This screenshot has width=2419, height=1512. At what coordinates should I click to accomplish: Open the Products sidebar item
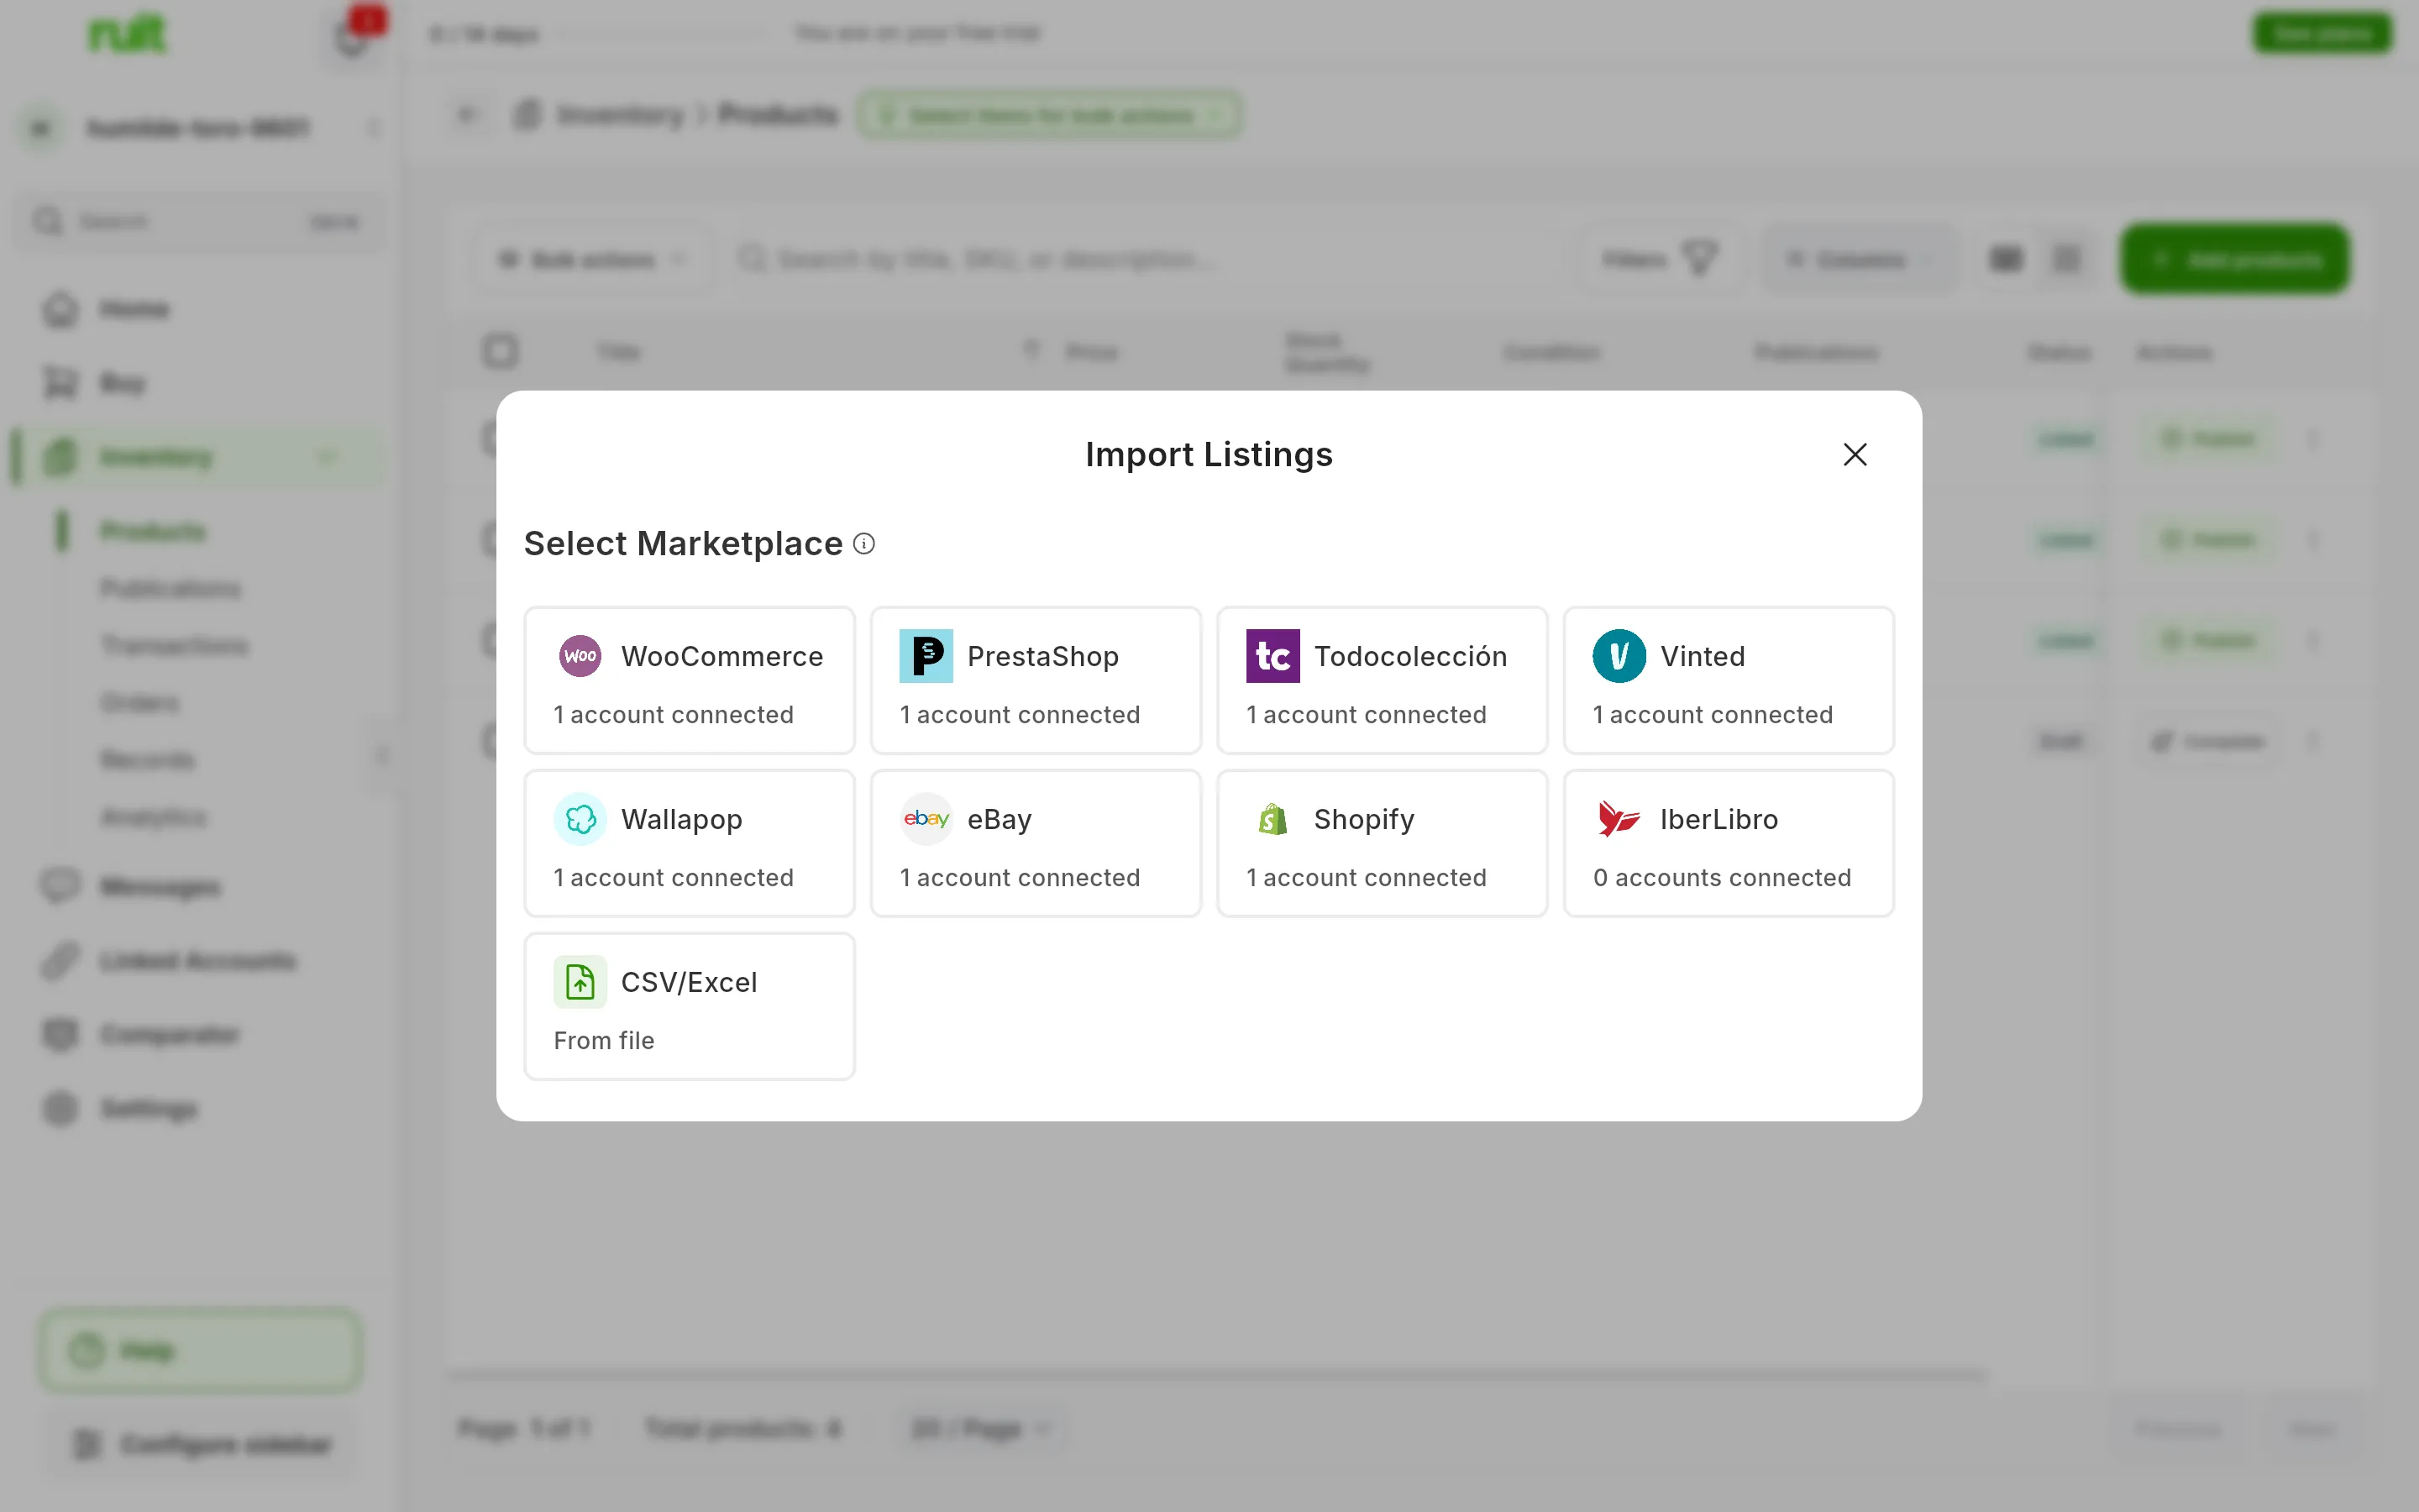click(x=152, y=531)
